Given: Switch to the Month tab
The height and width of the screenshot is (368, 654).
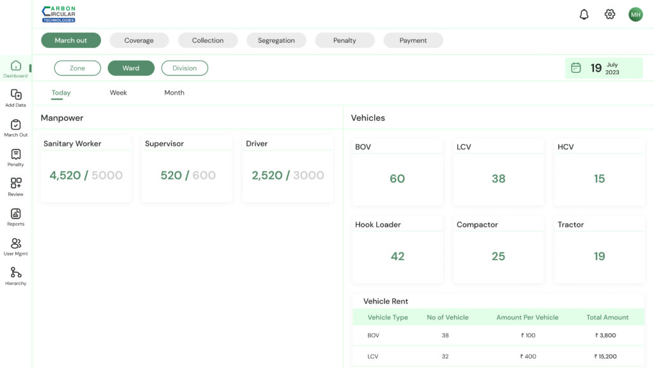Looking at the screenshot, I should tap(174, 93).
